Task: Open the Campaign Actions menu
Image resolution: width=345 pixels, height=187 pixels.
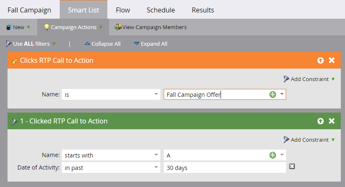Action: pyautogui.click(x=73, y=27)
